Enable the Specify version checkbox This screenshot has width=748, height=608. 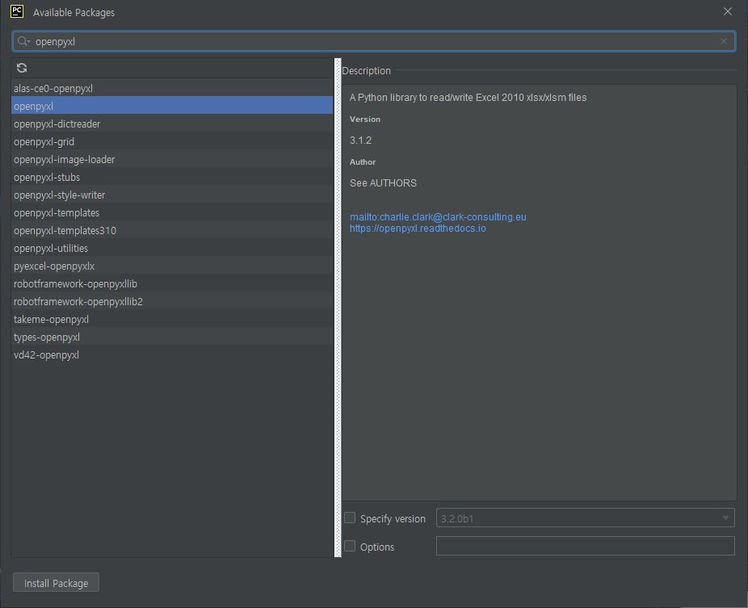point(350,518)
